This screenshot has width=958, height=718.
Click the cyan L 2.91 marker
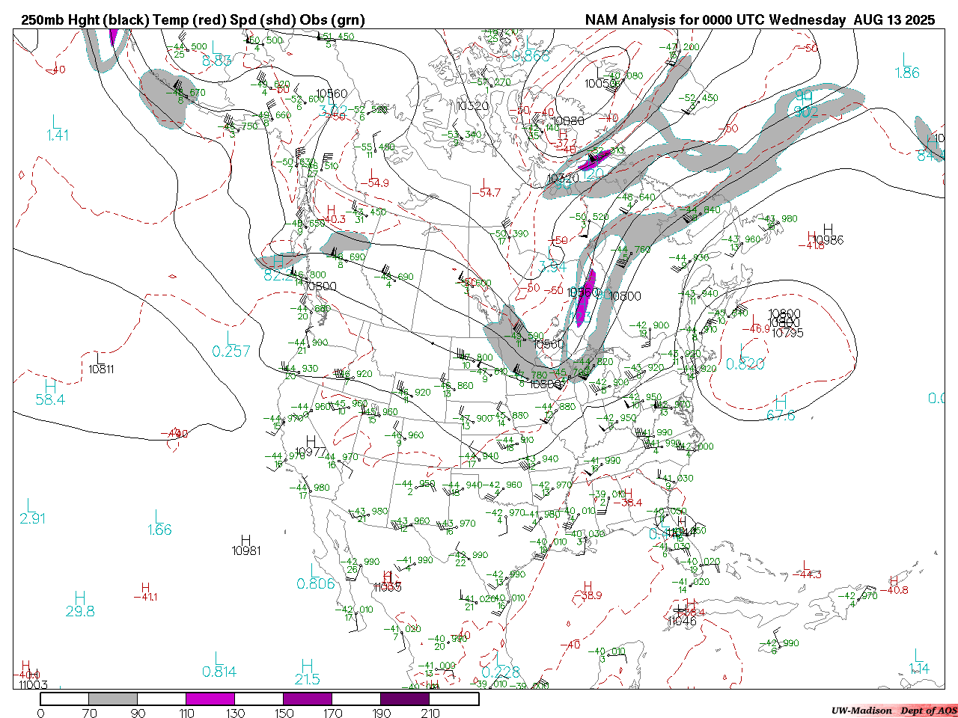point(32,512)
